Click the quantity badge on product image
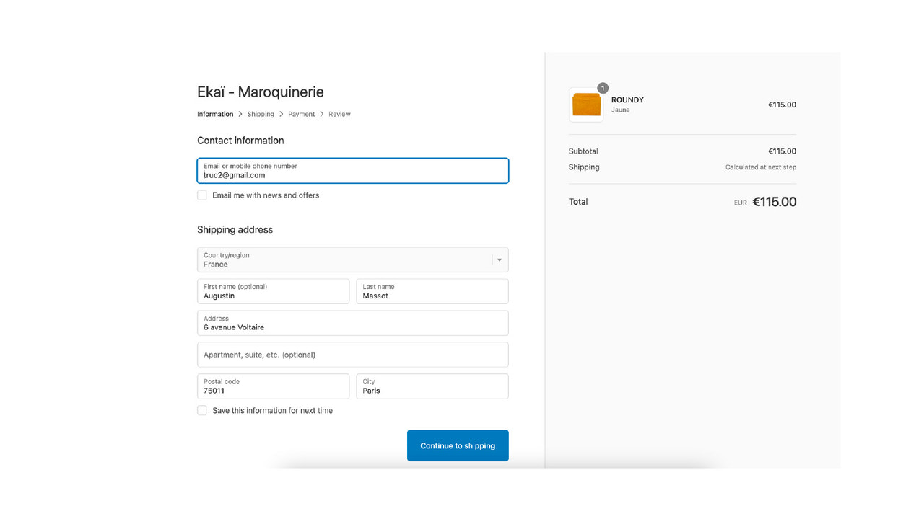The height and width of the screenshot is (519, 924). point(603,88)
